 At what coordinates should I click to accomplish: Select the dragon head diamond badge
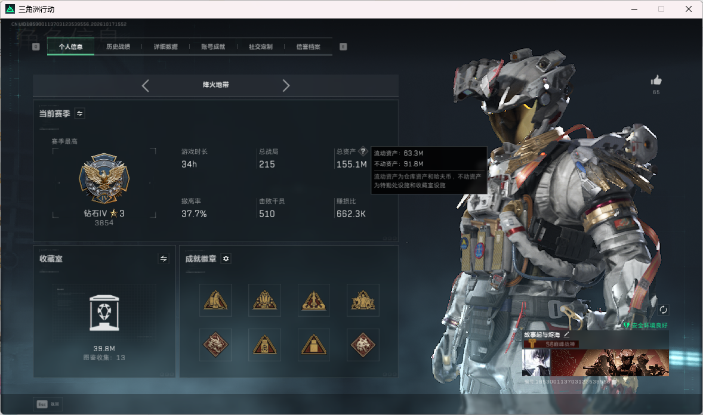215,345
